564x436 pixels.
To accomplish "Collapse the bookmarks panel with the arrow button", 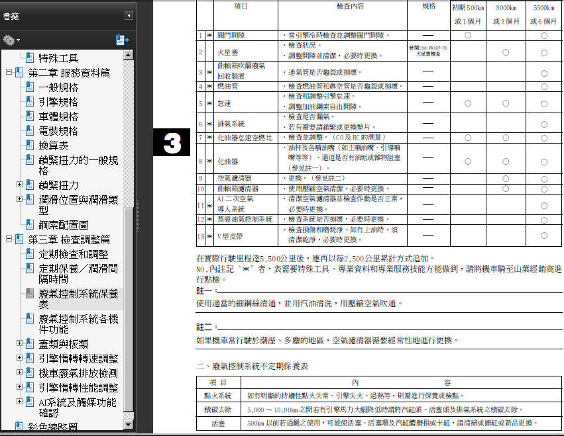I will pos(129,15).
